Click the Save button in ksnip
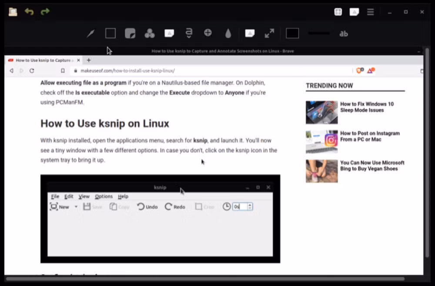435x286 pixels. point(93,207)
